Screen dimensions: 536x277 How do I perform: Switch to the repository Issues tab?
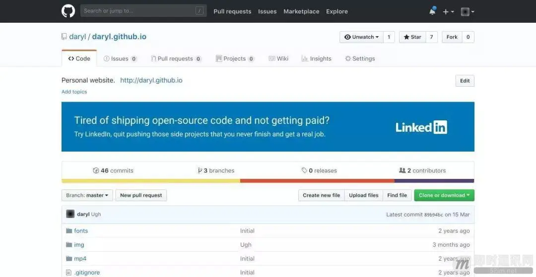click(120, 58)
